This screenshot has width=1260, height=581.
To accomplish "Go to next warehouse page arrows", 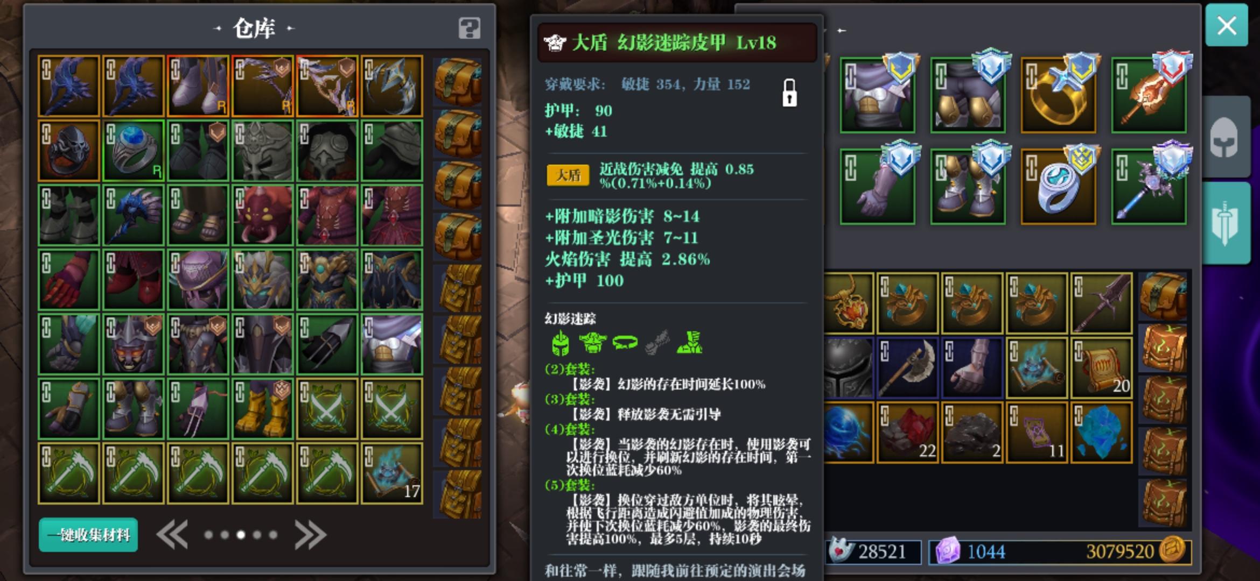I will click(311, 535).
